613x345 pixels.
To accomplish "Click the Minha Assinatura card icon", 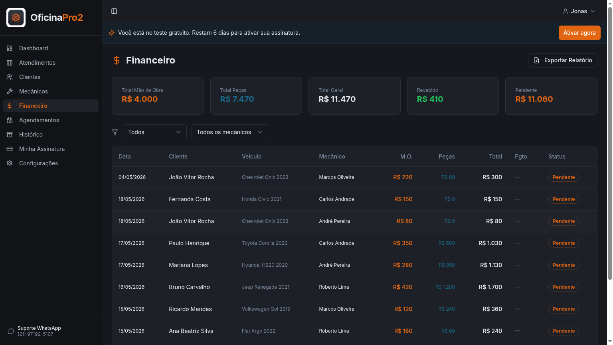I will [10, 149].
